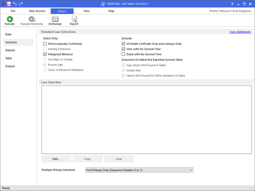Click inside the Case Selection text area
255x191 pixels.
146,119
